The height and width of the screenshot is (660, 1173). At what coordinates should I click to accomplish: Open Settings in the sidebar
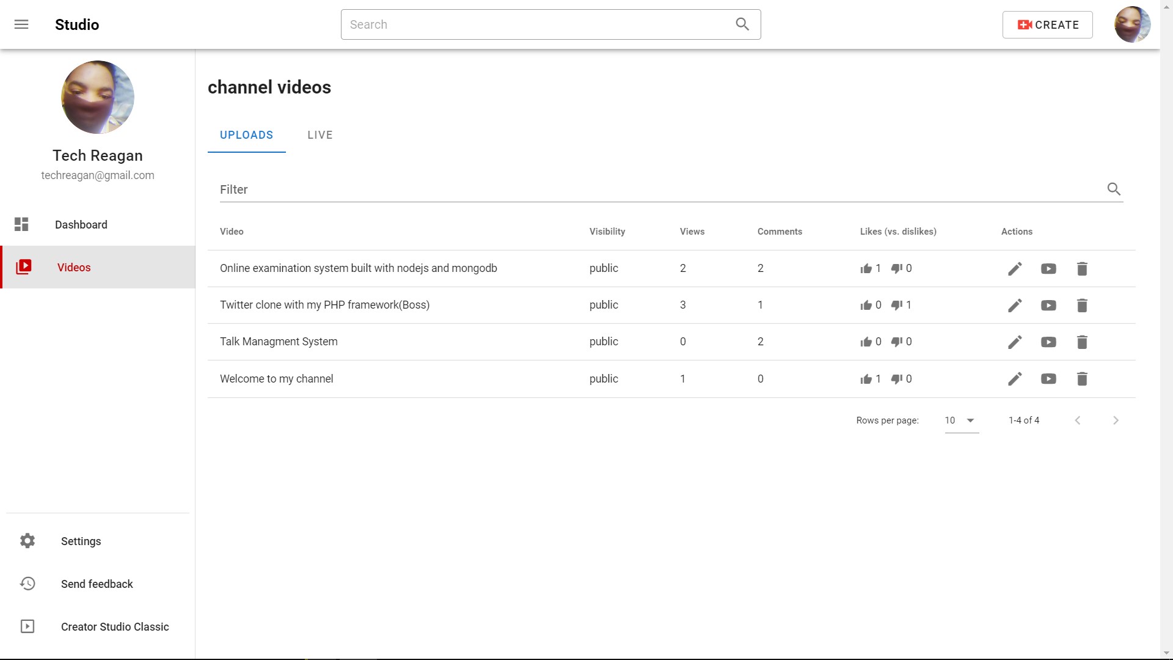click(x=81, y=541)
